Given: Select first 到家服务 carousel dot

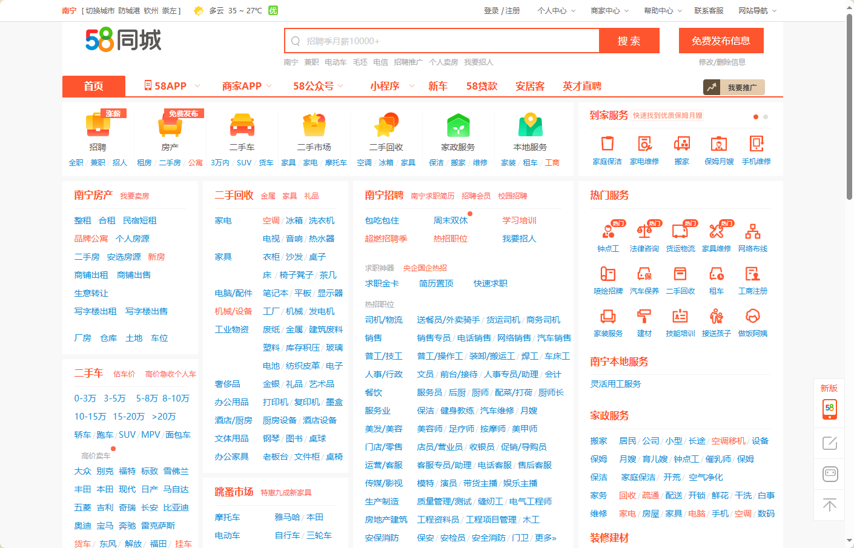Looking at the screenshot, I should 756,117.
